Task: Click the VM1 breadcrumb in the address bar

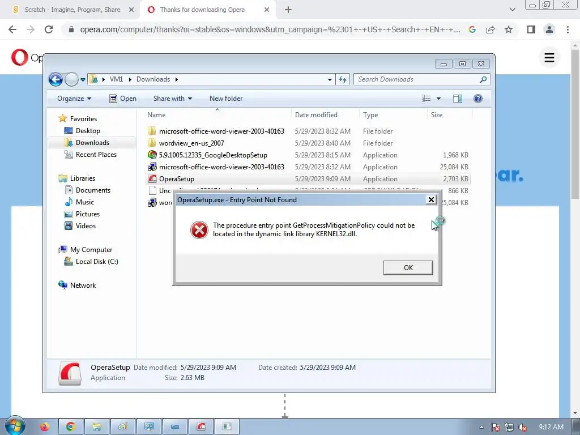Action: [116, 79]
